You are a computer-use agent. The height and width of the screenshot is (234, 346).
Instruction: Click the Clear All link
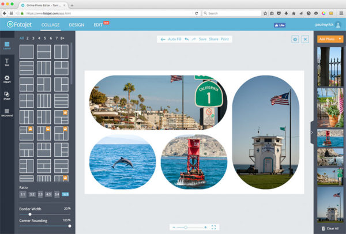pyautogui.click(x=332, y=228)
